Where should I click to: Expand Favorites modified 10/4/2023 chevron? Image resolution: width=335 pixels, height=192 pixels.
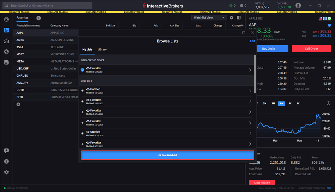250,102
